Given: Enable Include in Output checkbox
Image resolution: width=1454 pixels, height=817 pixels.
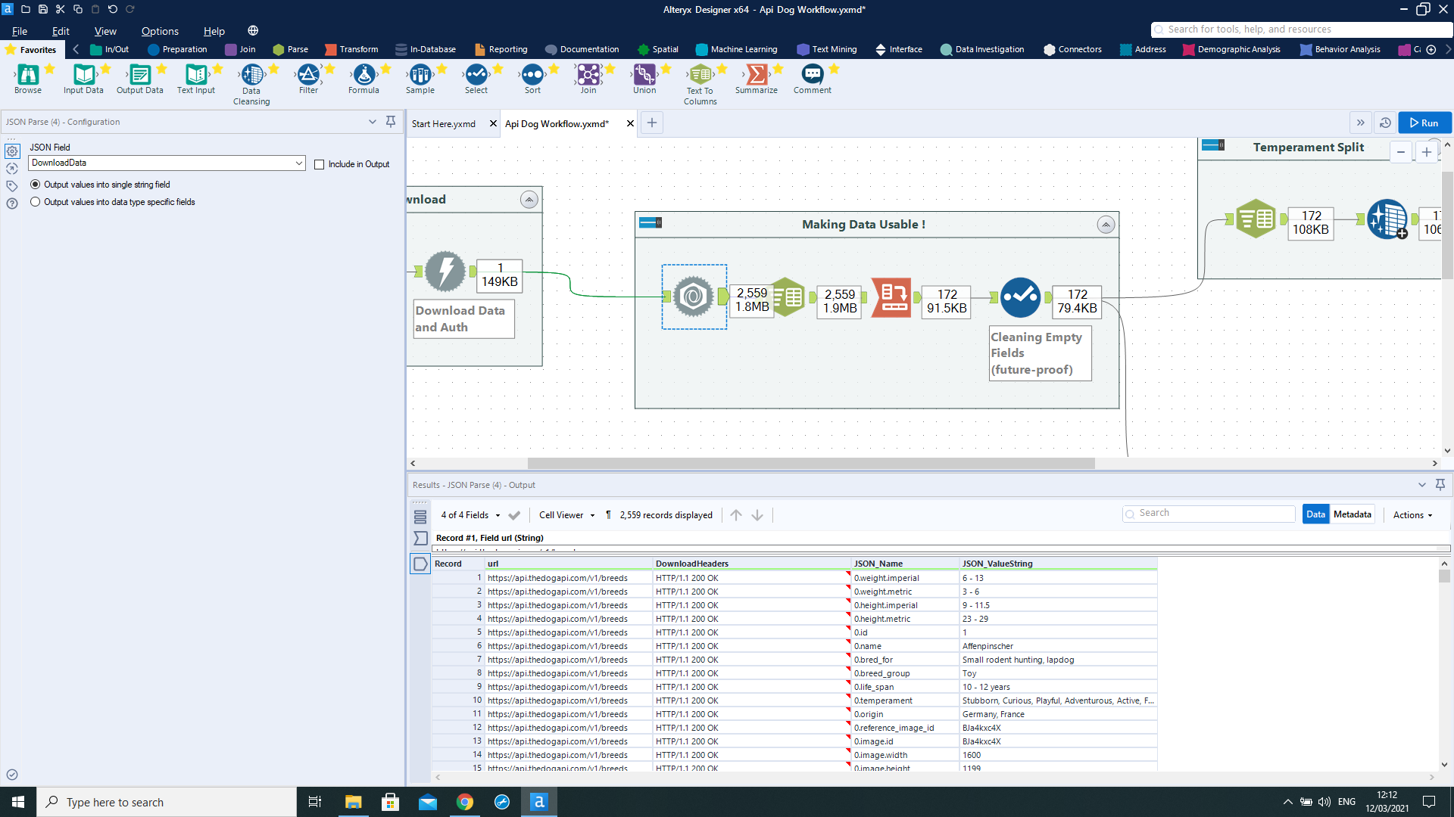Looking at the screenshot, I should (320, 164).
